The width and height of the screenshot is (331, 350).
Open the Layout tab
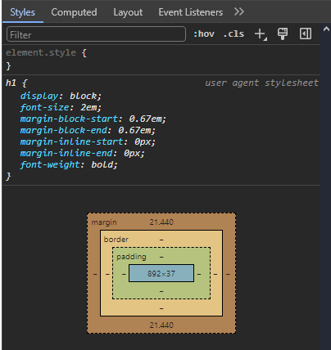coord(128,12)
